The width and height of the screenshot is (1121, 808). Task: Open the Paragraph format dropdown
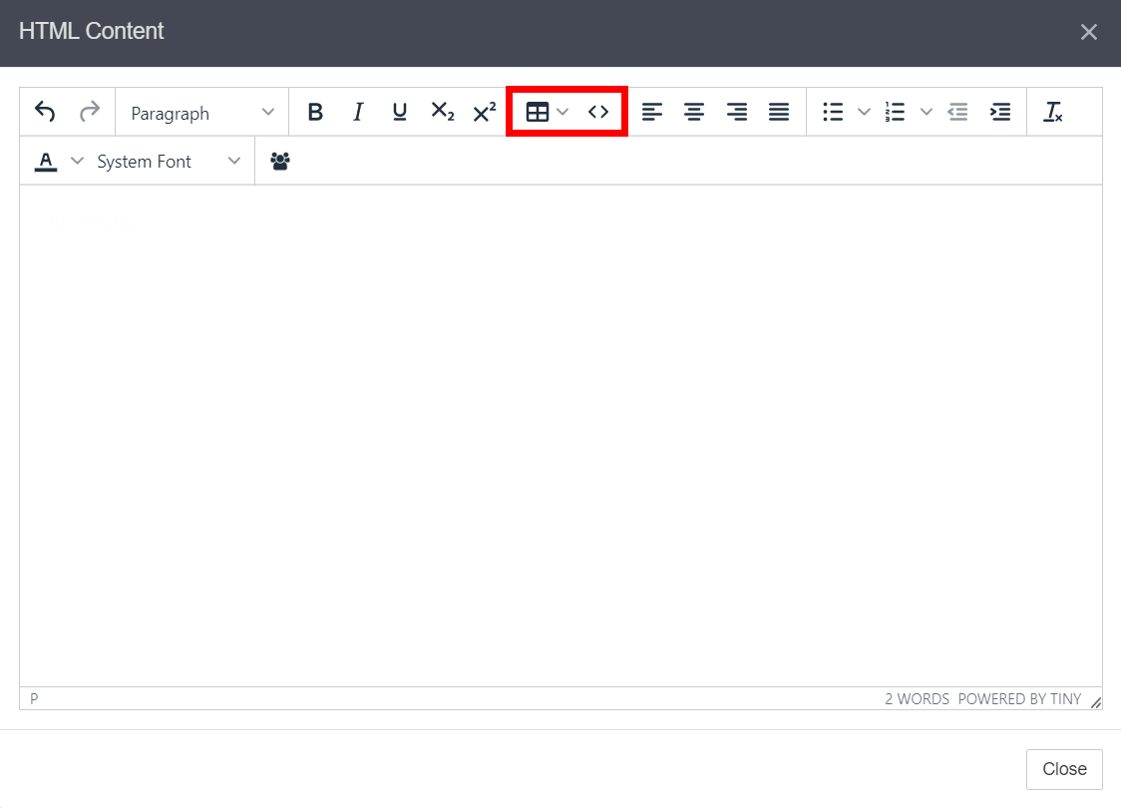click(202, 113)
